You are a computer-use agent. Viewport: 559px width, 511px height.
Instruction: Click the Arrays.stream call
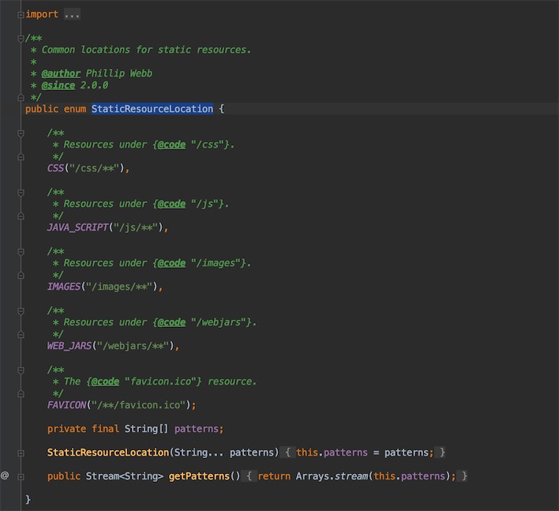point(332,476)
